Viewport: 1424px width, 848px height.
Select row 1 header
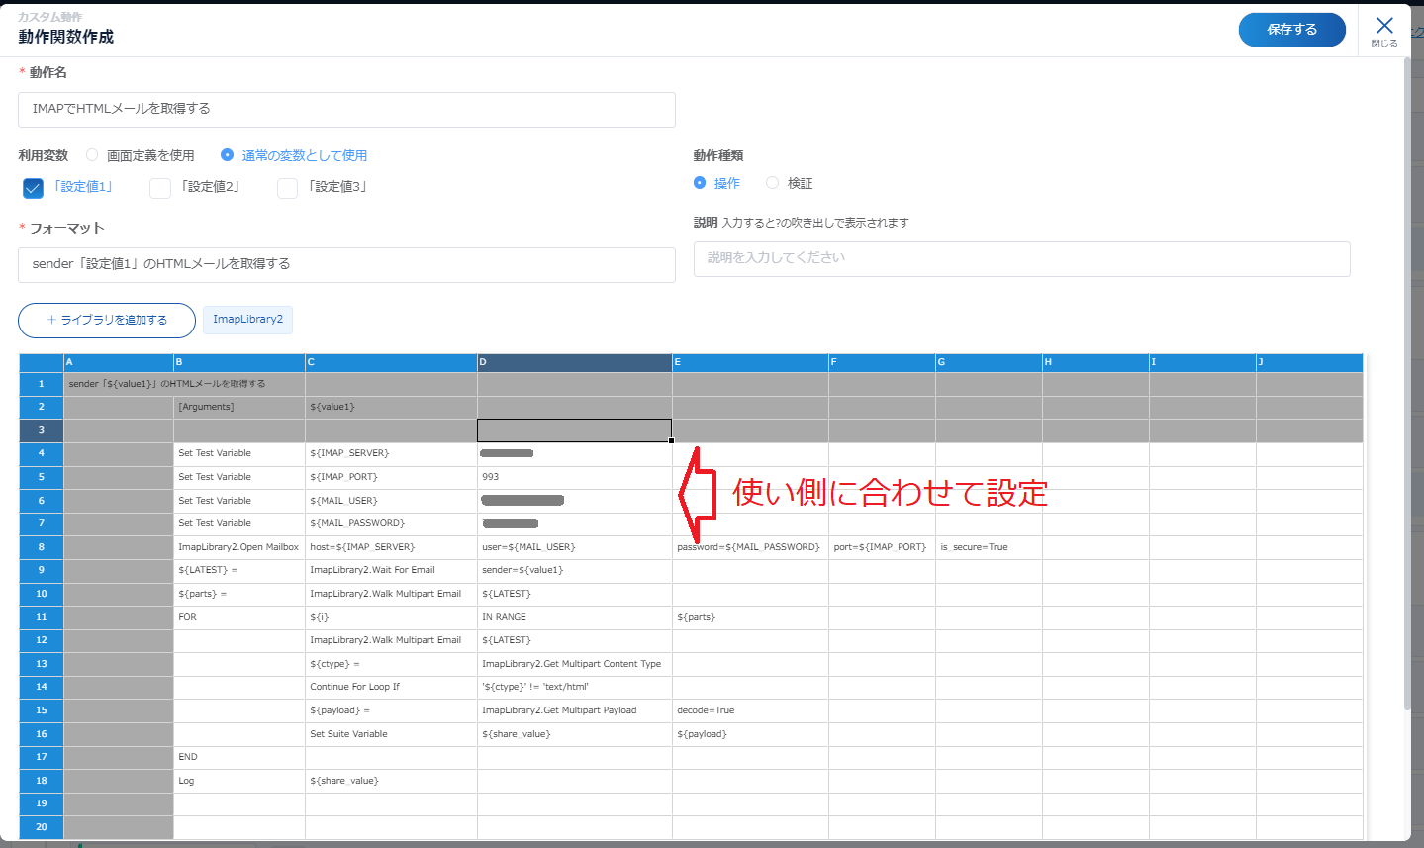point(42,384)
